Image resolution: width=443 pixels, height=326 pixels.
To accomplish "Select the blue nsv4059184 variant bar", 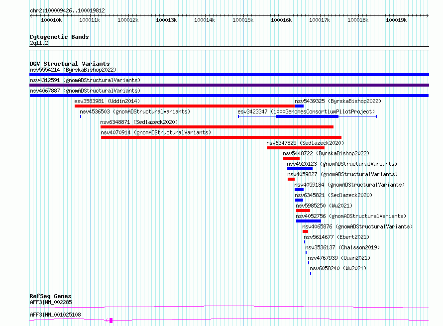I will tap(299, 190).
